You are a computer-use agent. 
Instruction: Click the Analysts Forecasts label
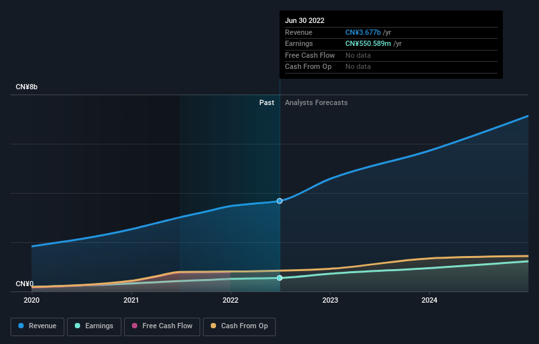tap(316, 103)
